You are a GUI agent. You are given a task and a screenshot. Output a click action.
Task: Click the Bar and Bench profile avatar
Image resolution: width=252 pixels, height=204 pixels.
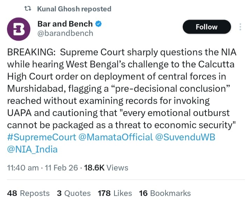(x=19, y=29)
